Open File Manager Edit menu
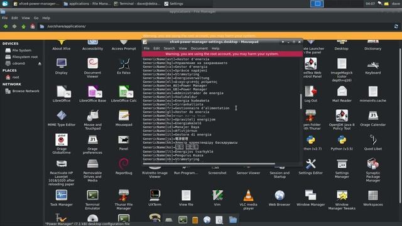Viewport: 402px width, 226px height. tap(14, 18)
